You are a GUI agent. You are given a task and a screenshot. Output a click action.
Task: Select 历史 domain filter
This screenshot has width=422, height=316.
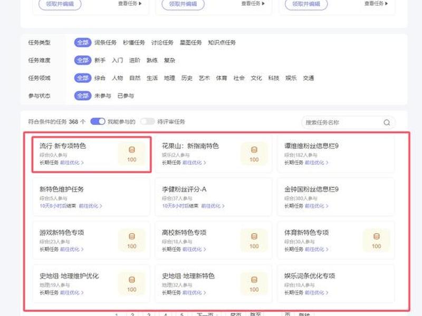[x=187, y=78]
